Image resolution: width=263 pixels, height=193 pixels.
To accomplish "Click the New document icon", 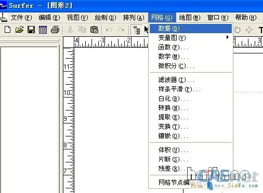I will [7, 30].
